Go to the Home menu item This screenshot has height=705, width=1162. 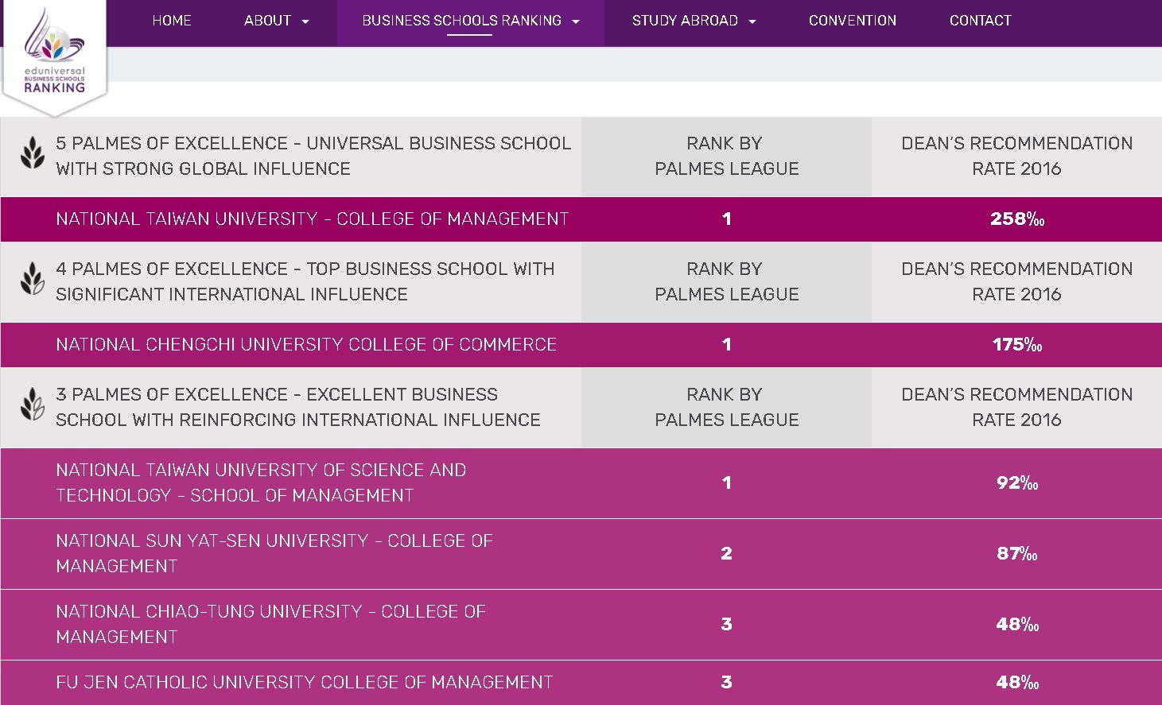[172, 21]
